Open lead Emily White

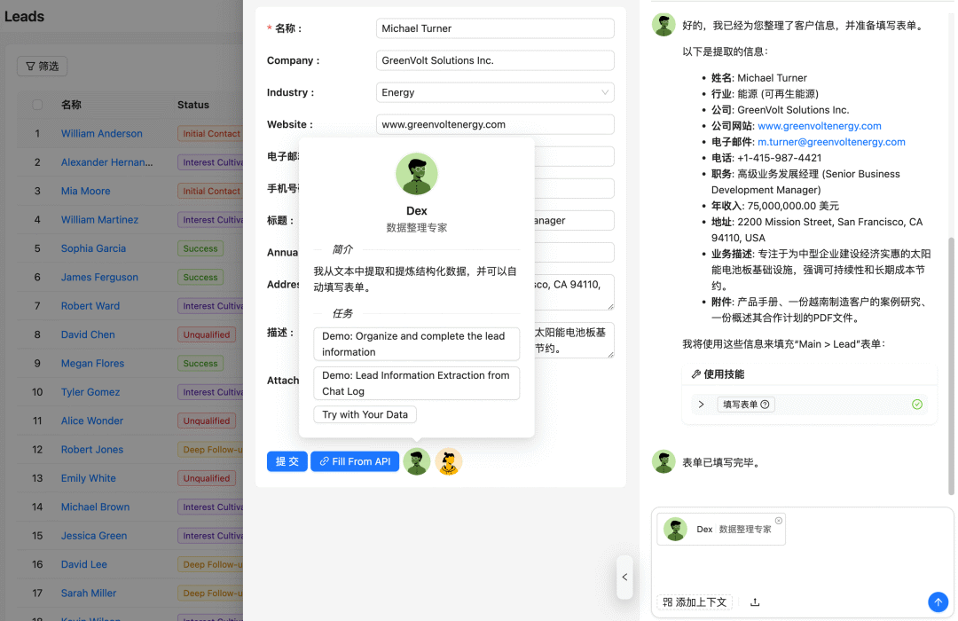tap(89, 478)
